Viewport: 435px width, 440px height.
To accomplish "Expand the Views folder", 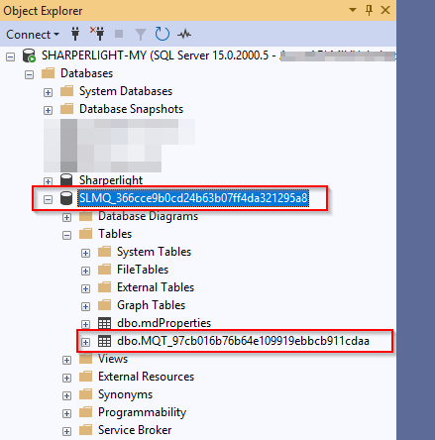I will click(x=66, y=360).
